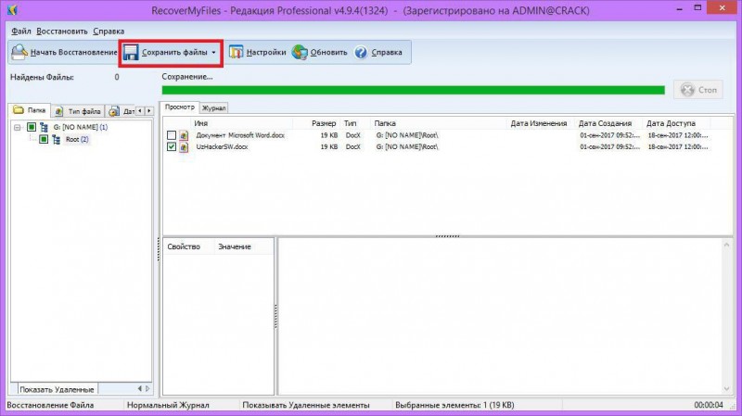
Task: Click the RecoverMyFiles app icon in title bar
Action: (x=12, y=10)
